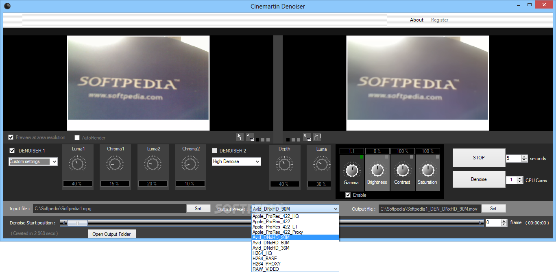The image size is (556, 272).
Task: Collapse the Output Preset combo box arrow
Action: (x=336, y=209)
